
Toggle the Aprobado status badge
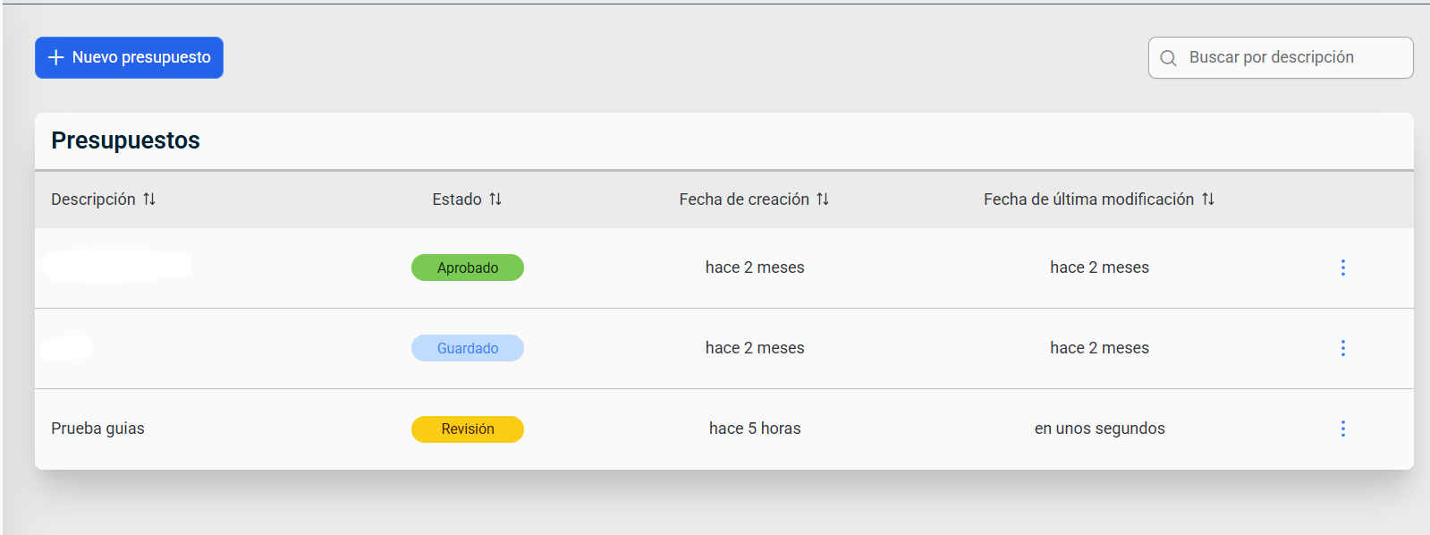click(x=467, y=267)
